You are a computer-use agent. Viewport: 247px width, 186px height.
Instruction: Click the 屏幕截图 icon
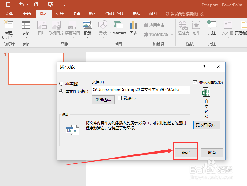point(72,25)
